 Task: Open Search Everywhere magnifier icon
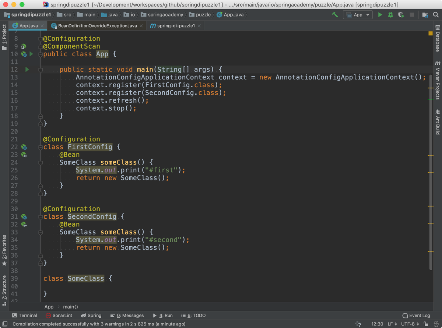click(435, 15)
